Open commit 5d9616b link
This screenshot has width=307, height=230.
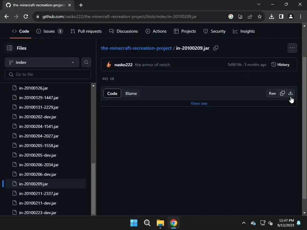pos(234,65)
